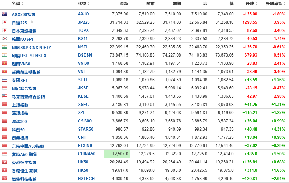The width and height of the screenshot is (289, 183).
Task: Click the Malaysia flag beside 马来西亚综合股指
Action: pyautogui.click(x=5, y=96)
